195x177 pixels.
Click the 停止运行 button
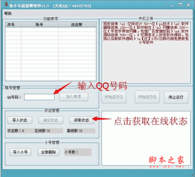pyautogui.click(x=176, y=97)
